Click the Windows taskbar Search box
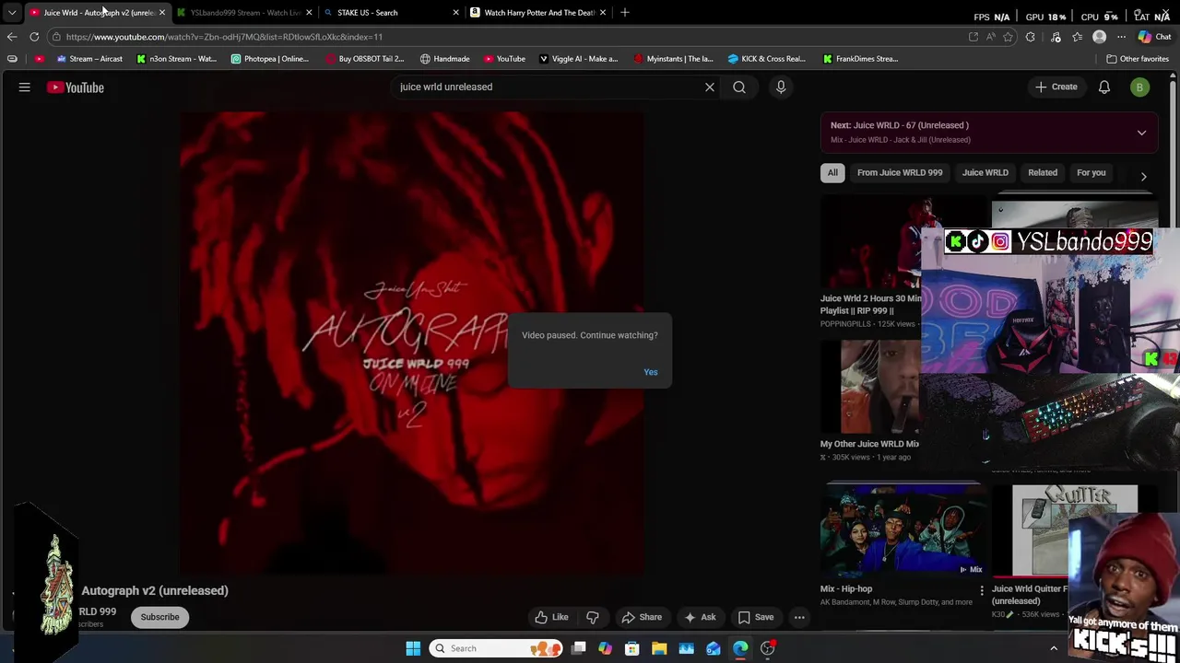This screenshot has width=1180, height=663. click(x=497, y=648)
